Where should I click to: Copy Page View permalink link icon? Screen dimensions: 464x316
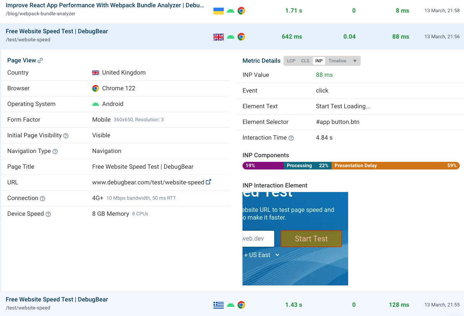coord(40,60)
